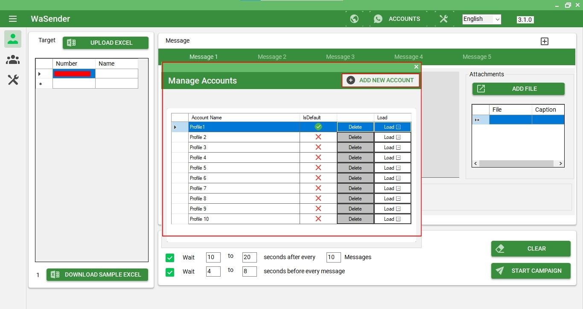Click ADD NEW ACCOUNT button
Image resolution: width=583 pixels, height=309 pixels.
click(x=381, y=80)
